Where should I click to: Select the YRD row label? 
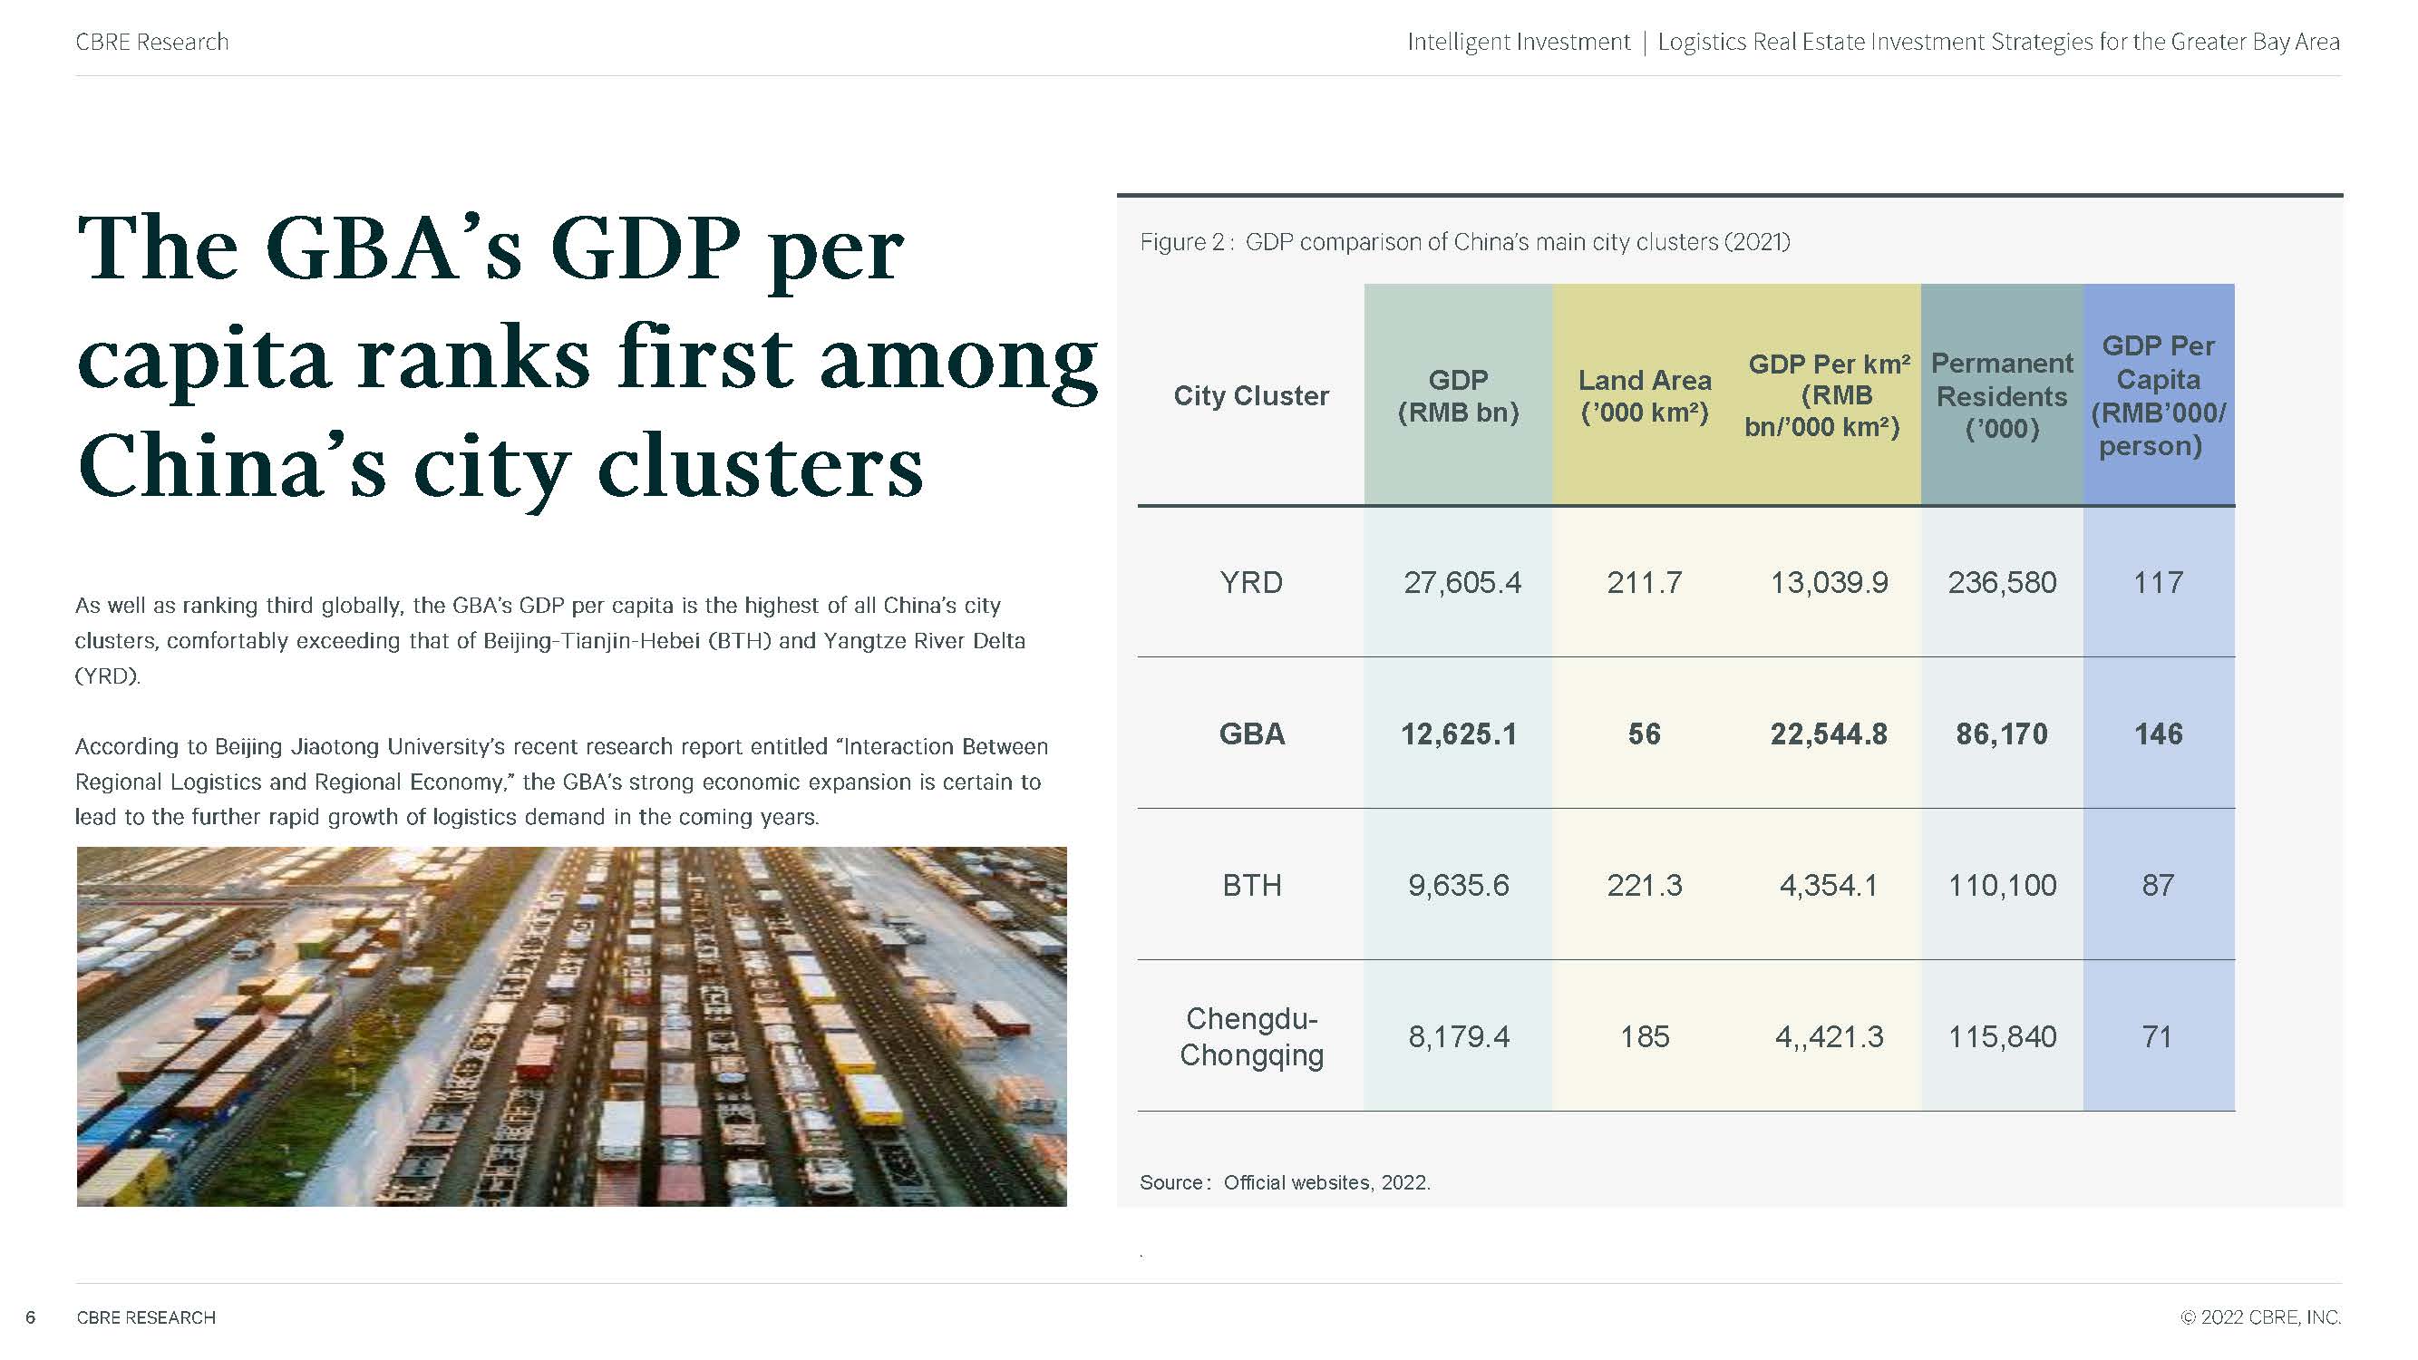tap(1250, 582)
